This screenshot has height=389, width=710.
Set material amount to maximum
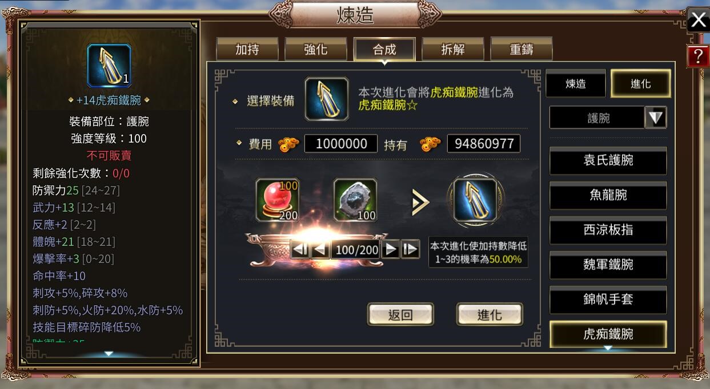tap(410, 249)
